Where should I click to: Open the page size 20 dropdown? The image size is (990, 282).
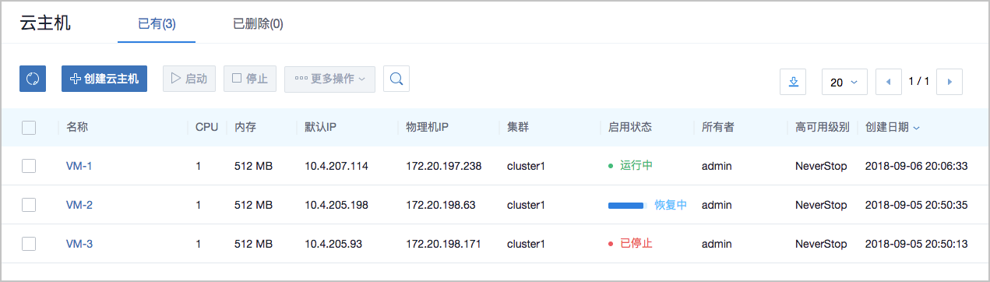(844, 81)
